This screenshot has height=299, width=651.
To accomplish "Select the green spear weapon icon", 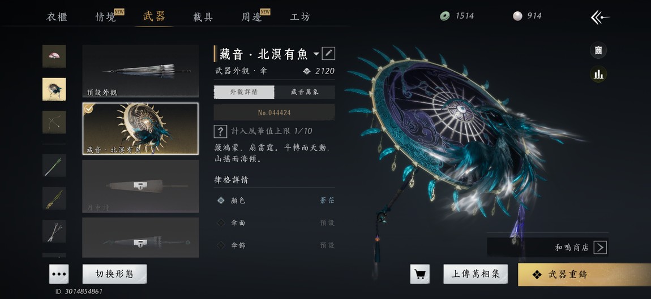I will pyautogui.click(x=54, y=166).
